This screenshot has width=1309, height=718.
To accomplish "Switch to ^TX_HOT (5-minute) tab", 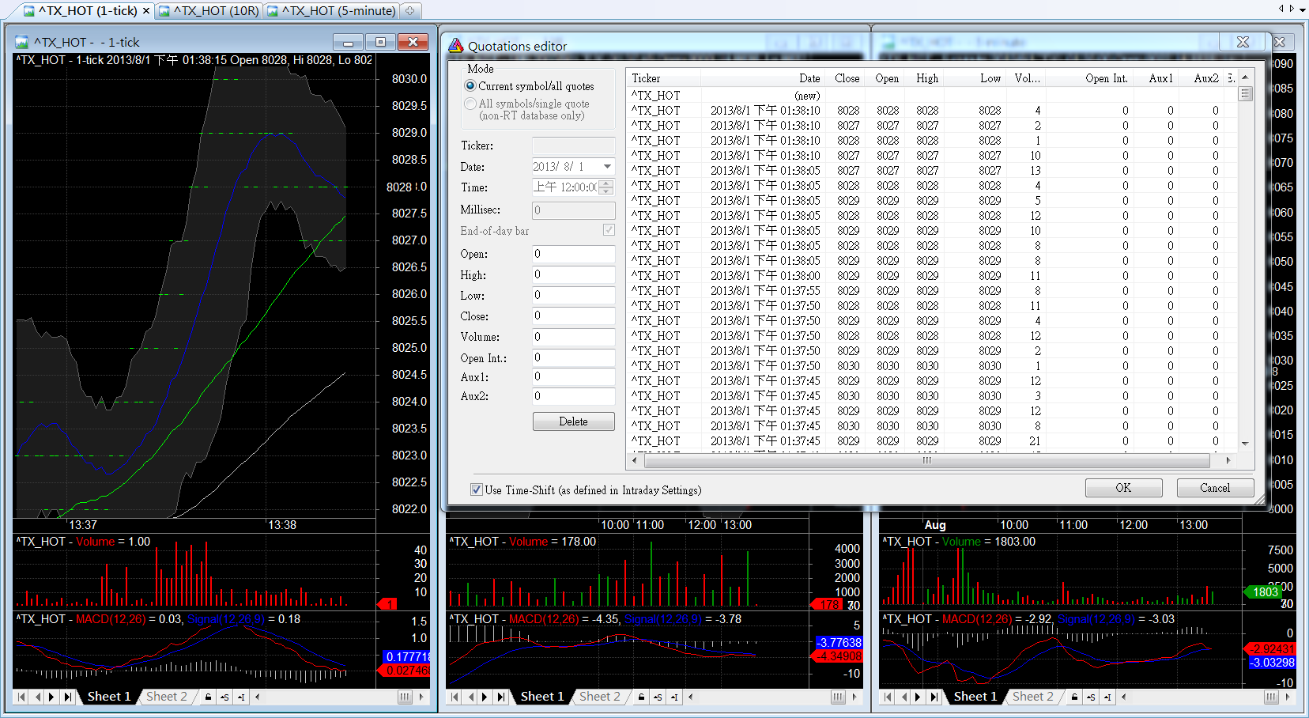I will click(332, 10).
